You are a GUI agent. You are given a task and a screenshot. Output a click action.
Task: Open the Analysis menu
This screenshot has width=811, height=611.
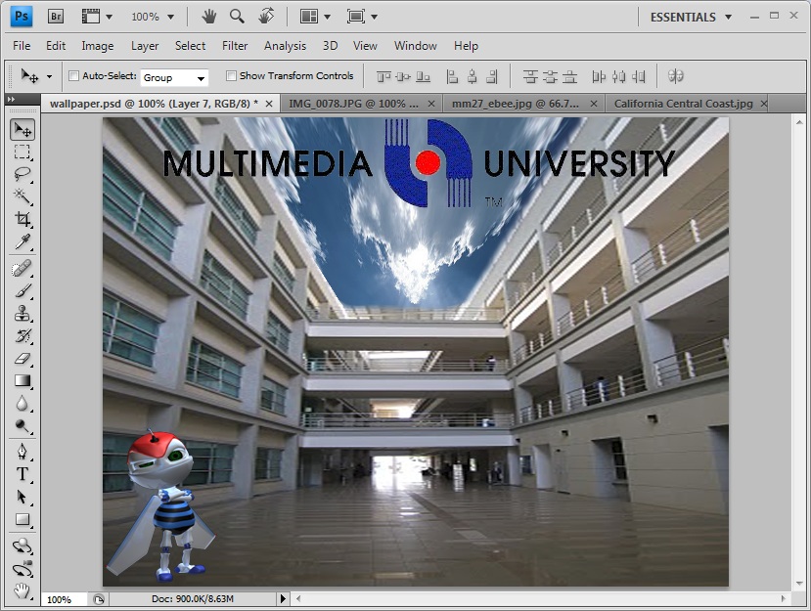[285, 46]
